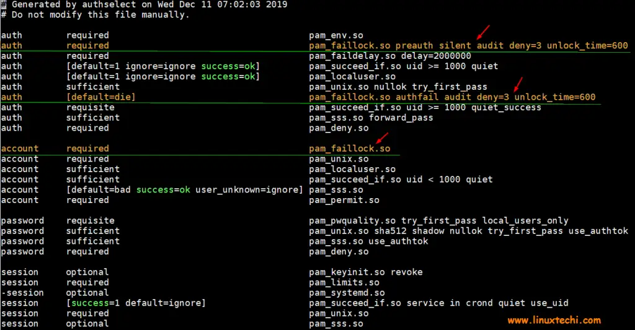
Task: Click "requisite" in the auth quiet_success row
Action: click(x=91, y=108)
